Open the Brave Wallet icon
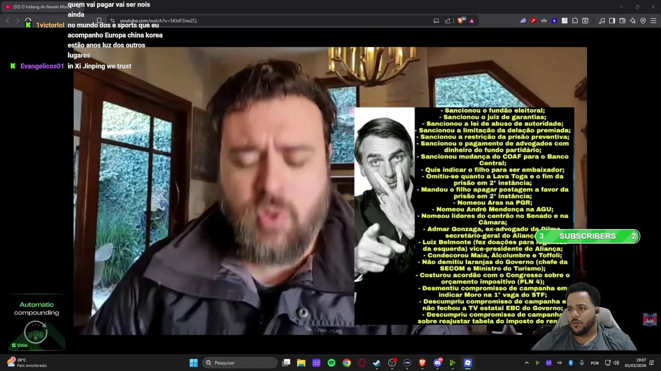Viewport: 661px width, 371px height. (622, 21)
